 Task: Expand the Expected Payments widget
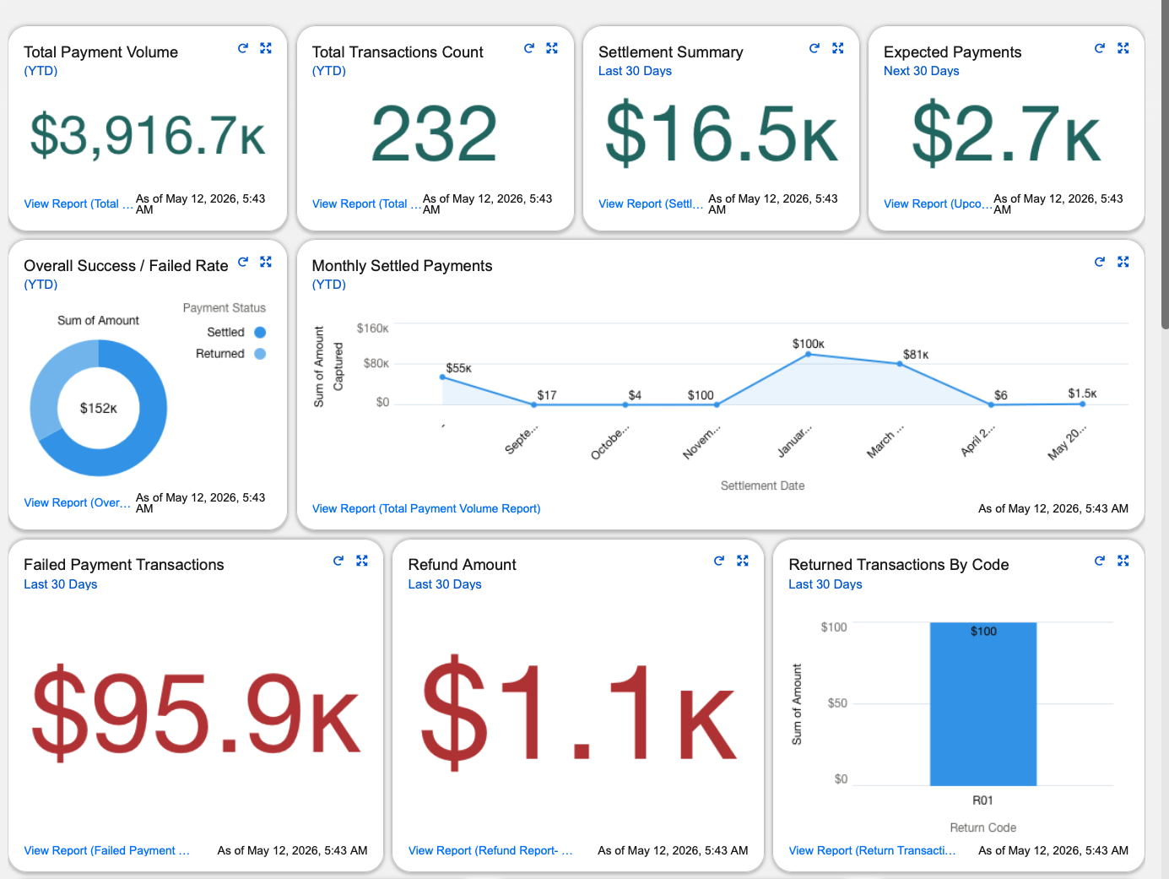click(1123, 48)
